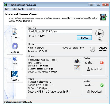The height and width of the screenshot is (106, 111).
Task: Click the 'Resolution : 720x400' text
Action: (x=39, y=60)
